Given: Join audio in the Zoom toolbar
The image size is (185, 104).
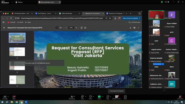Looking at the screenshot, I should coord(5,97).
